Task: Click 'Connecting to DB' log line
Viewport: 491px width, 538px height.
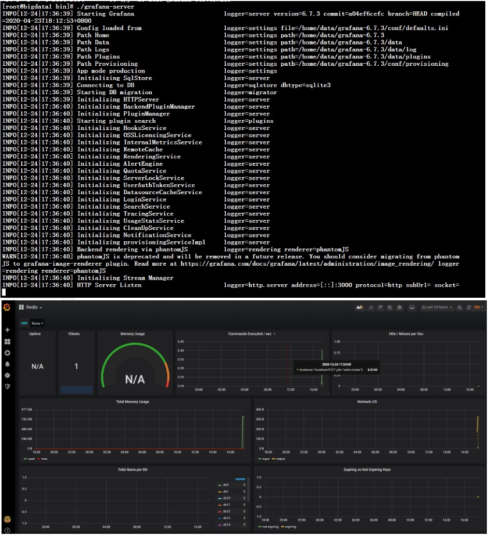Action: click(x=106, y=85)
